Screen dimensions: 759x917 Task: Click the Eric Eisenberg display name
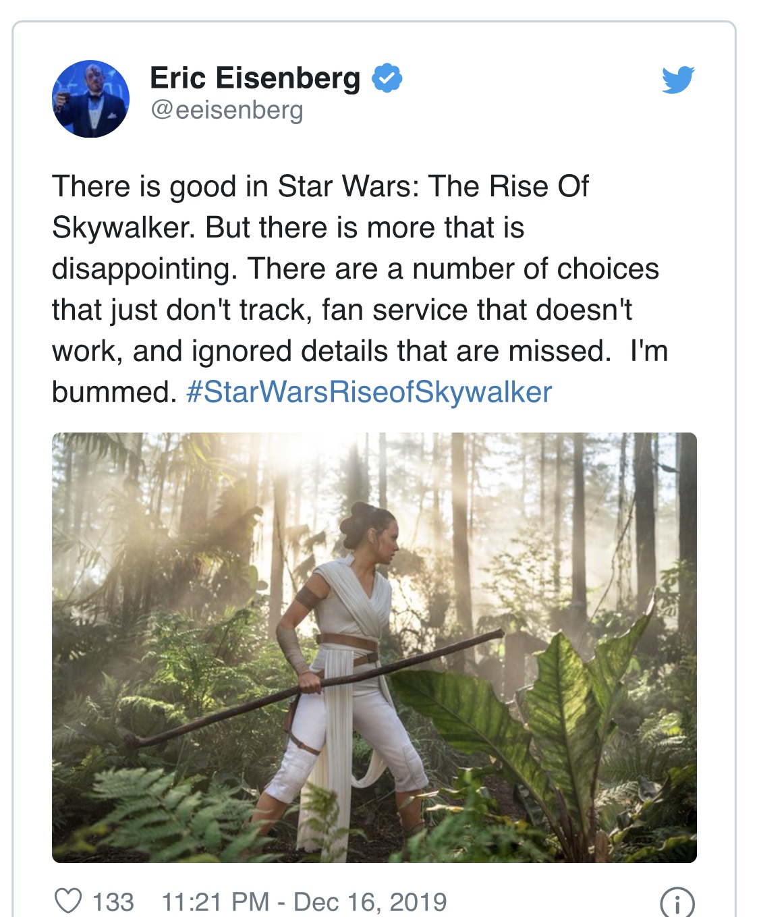point(255,78)
